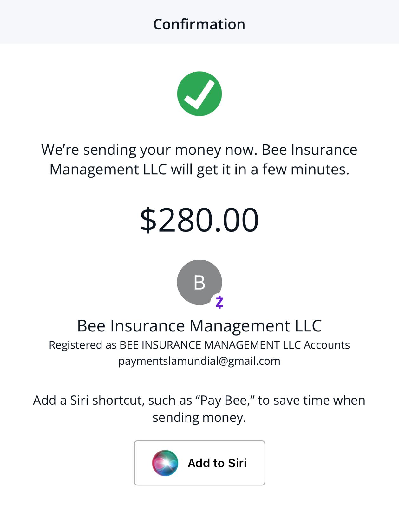This screenshot has width=399, height=507.
Task: Click the green checkmark success icon
Action: (x=199, y=94)
